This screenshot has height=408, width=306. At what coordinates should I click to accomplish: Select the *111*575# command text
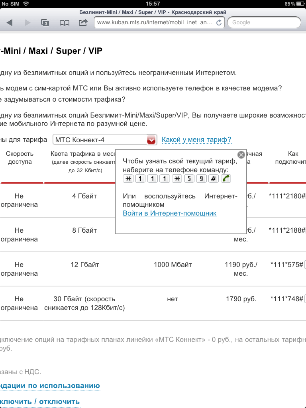tap(287, 265)
